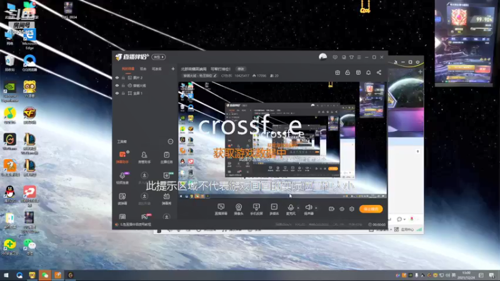This screenshot has width=500, height=281.
Task: Open the WeChat taskbar icon
Action: [45, 275]
